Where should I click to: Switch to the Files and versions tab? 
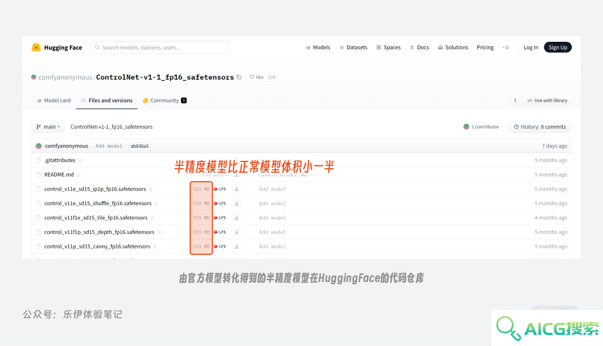(x=107, y=100)
